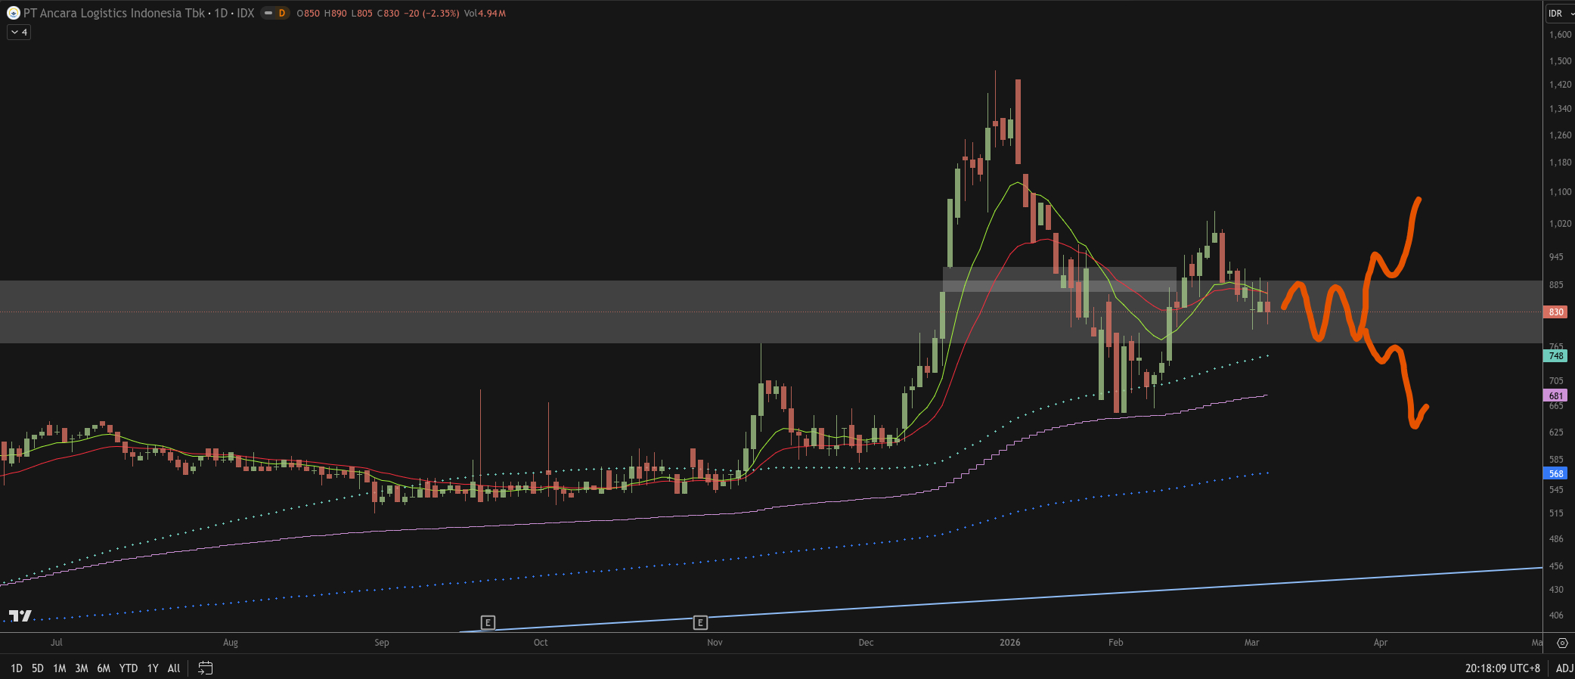Click the TradingView logo on chart
This screenshot has height=679, width=1575.
[x=20, y=615]
